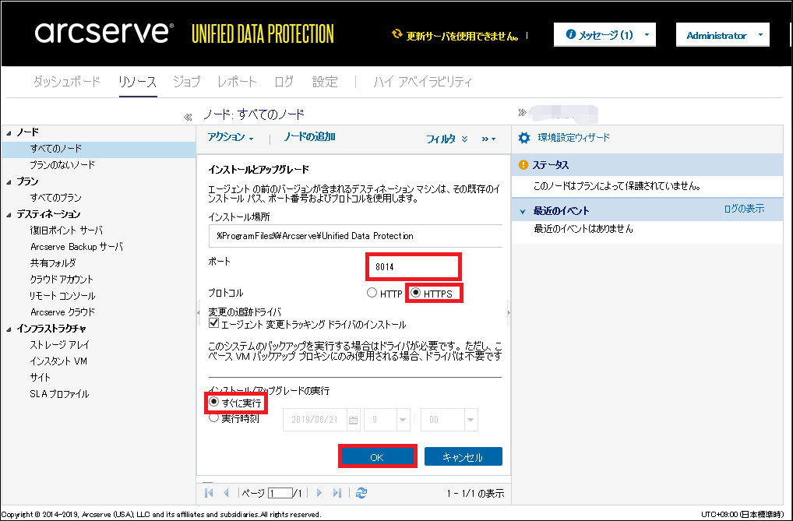Click the update server warning icon
This screenshot has width=793, height=521.
click(x=397, y=34)
